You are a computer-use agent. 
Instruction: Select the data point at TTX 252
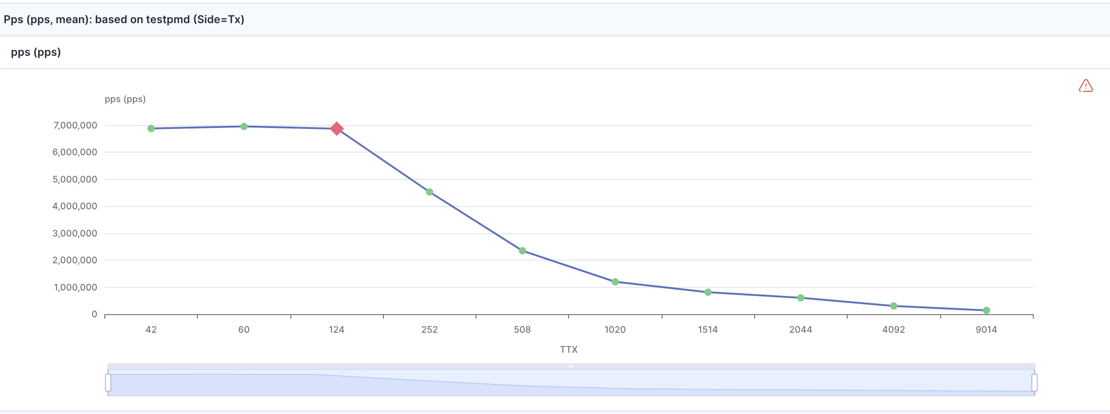429,192
